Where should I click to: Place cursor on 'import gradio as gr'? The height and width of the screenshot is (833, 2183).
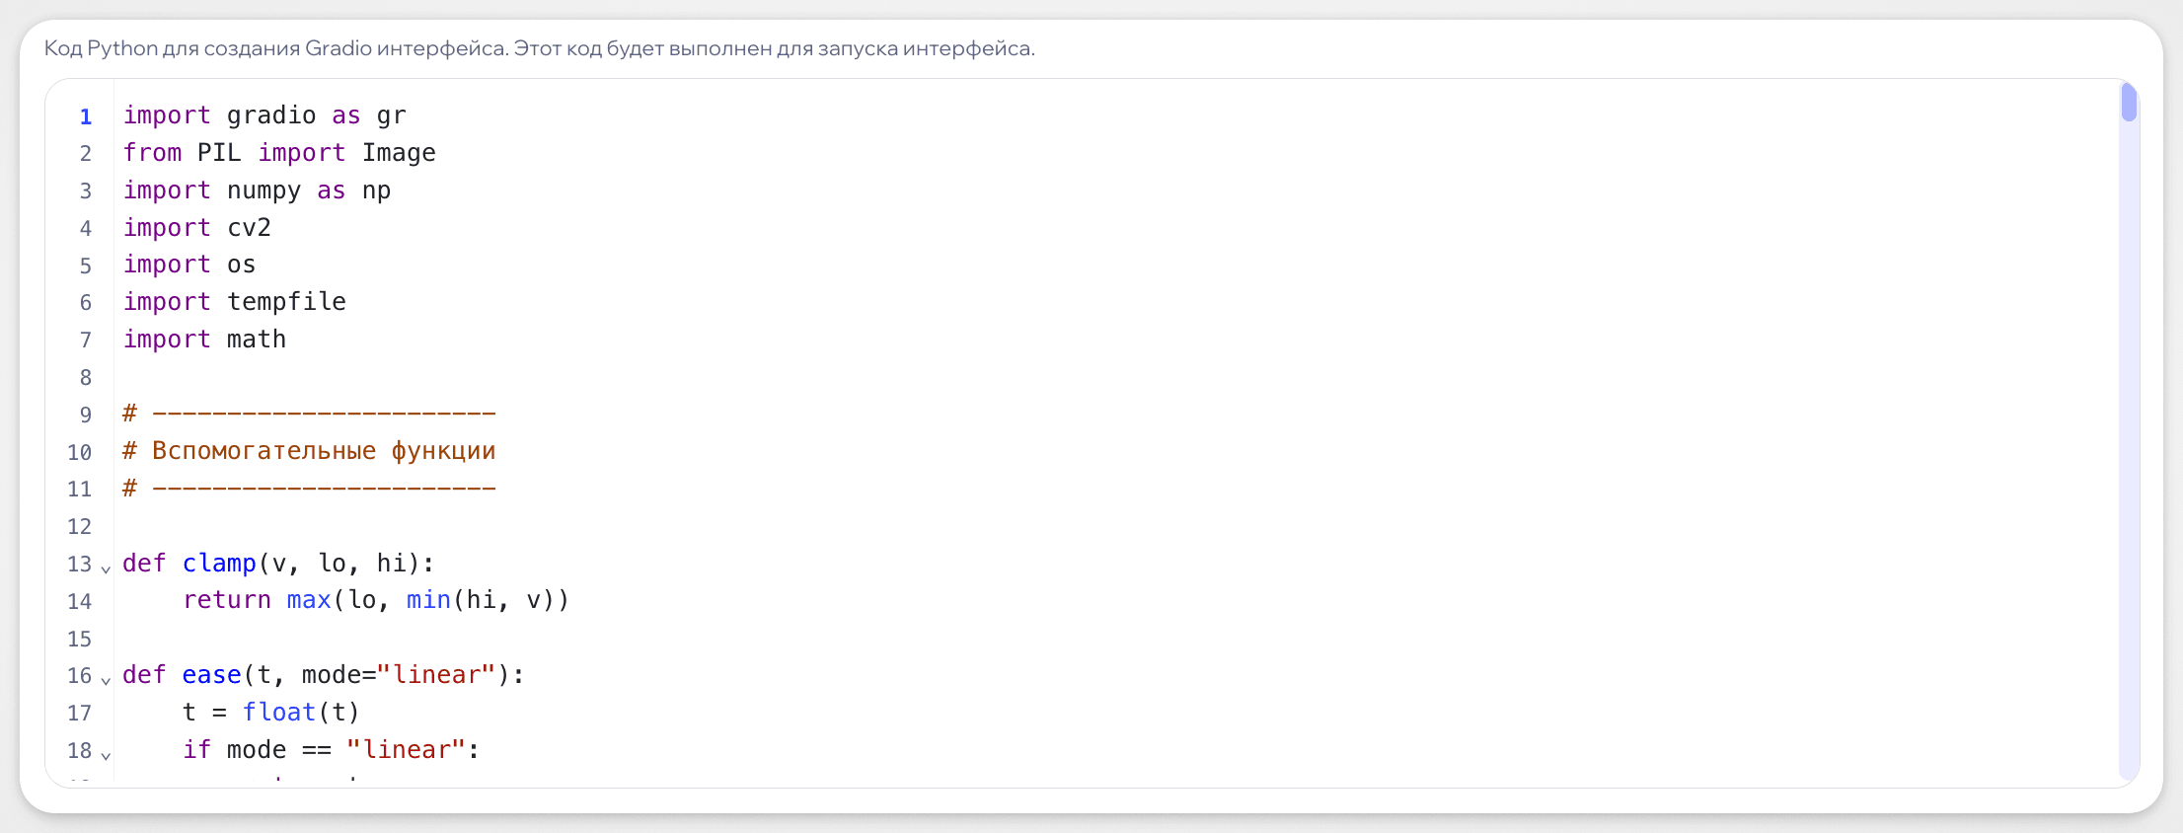click(264, 115)
